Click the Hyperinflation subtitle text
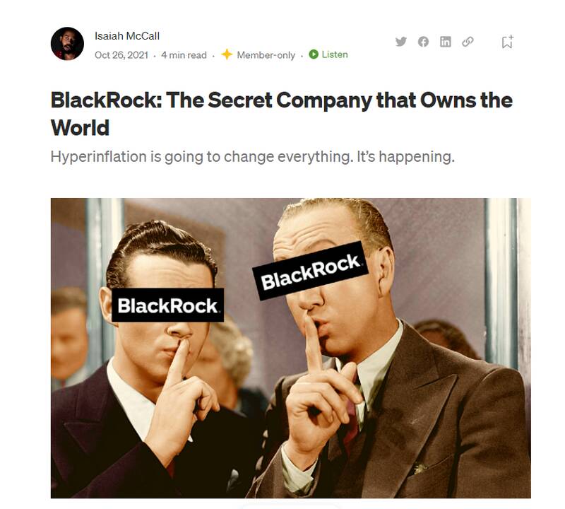 (253, 156)
